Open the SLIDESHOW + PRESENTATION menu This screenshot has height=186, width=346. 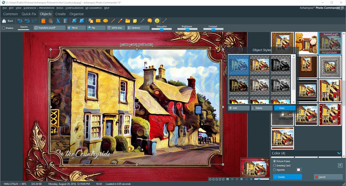39,8
